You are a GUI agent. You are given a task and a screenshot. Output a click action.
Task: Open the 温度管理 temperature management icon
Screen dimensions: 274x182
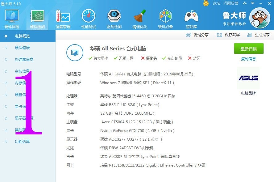coord(63,19)
